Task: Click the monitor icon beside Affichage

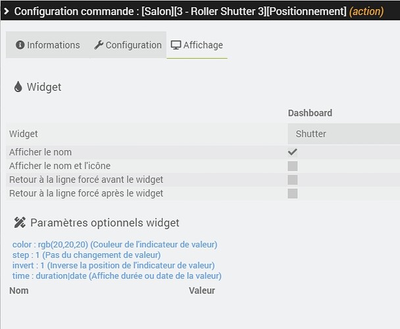Action: [x=176, y=45]
